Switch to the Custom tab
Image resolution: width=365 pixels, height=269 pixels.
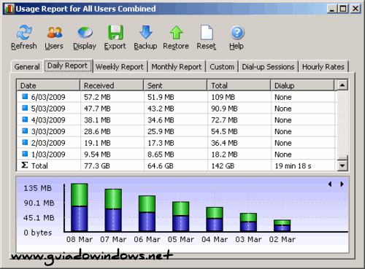tap(222, 66)
